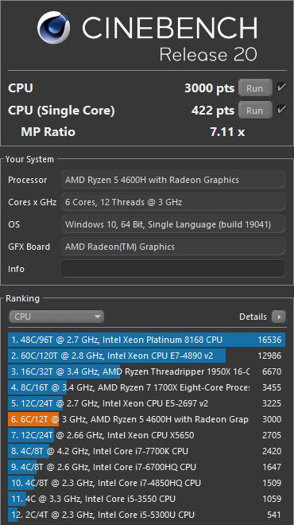This screenshot has height=525, width=294.
Task: Select the Core i5-5300U ranking entry
Action: point(146,515)
